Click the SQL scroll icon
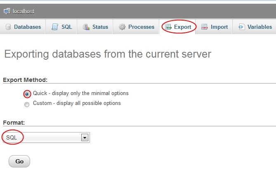The height and width of the screenshot is (179, 276). pos(55,27)
